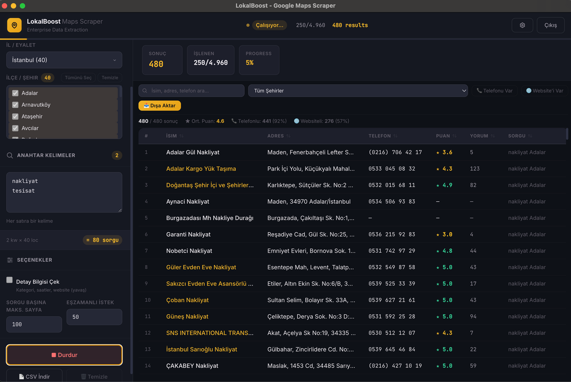
Task: Click Tümünü Seç to select all districts
Action: [x=78, y=78]
